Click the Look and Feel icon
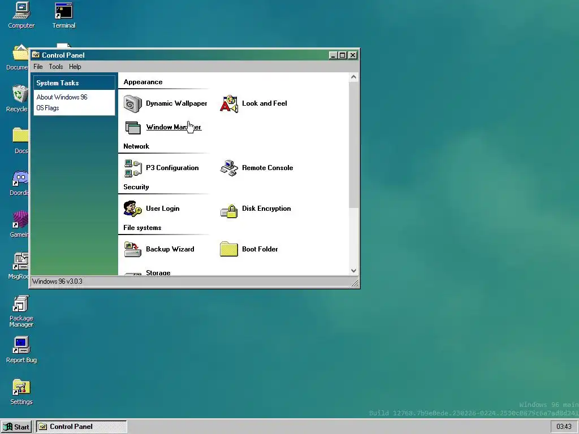The height and width of the screenshot is (434, 579). (x=229, y=104)
